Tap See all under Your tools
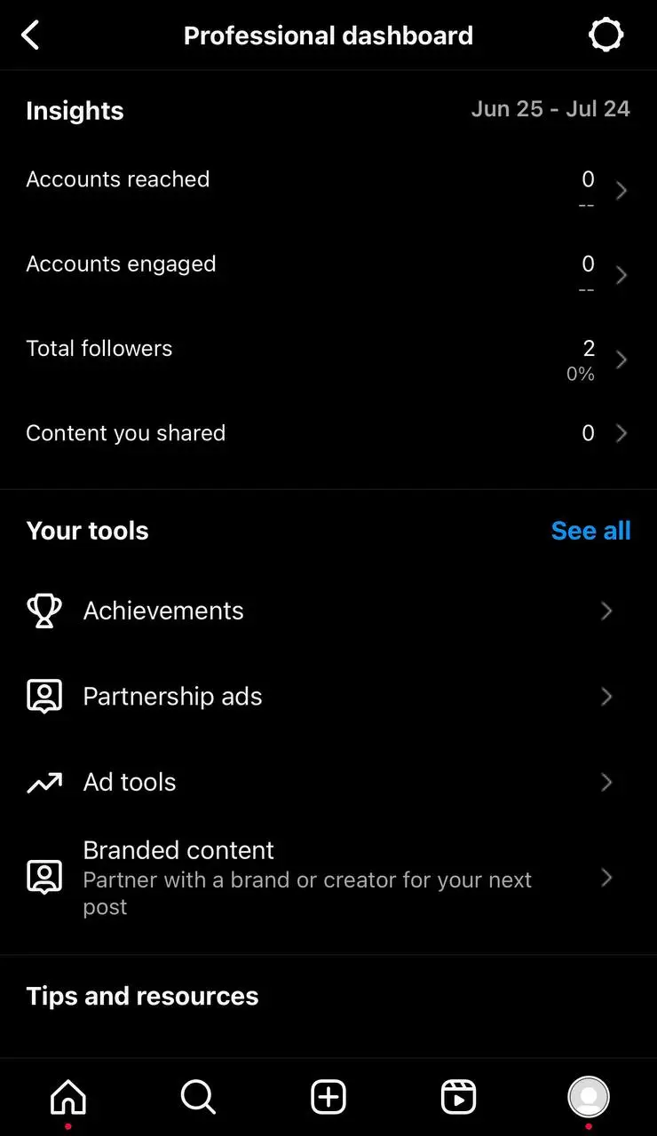 [590, 530]
